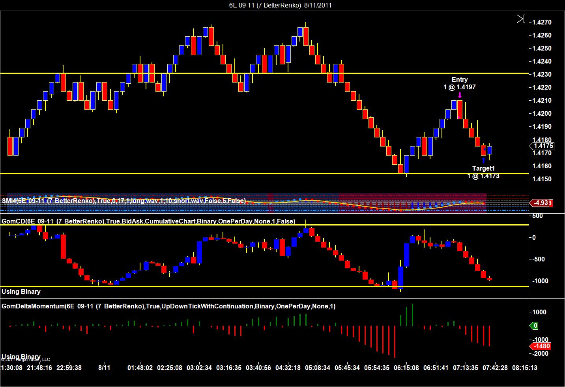This screenshot has width=565, height=387.
Task: Click 'Using Binary' text in GomDeltaMomentum panel
Action: pos(21,357)
